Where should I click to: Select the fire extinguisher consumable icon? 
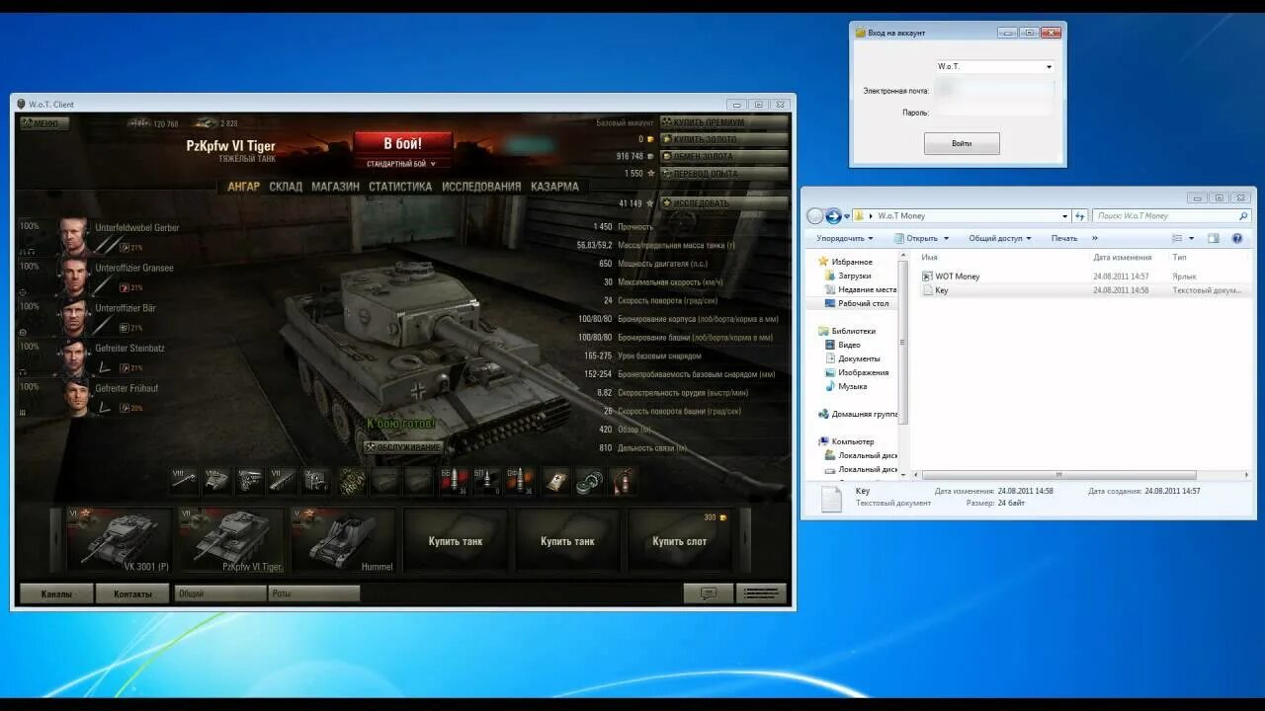(623, 481)
